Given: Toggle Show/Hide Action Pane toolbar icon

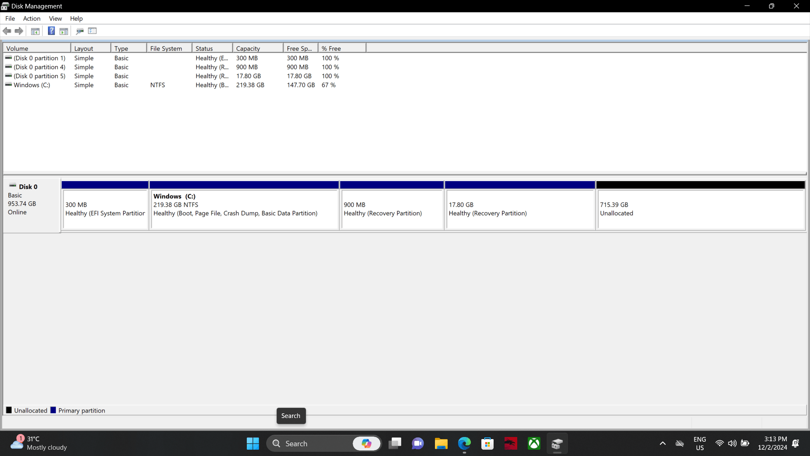Looking at the screenshot, I should point(64,31).
